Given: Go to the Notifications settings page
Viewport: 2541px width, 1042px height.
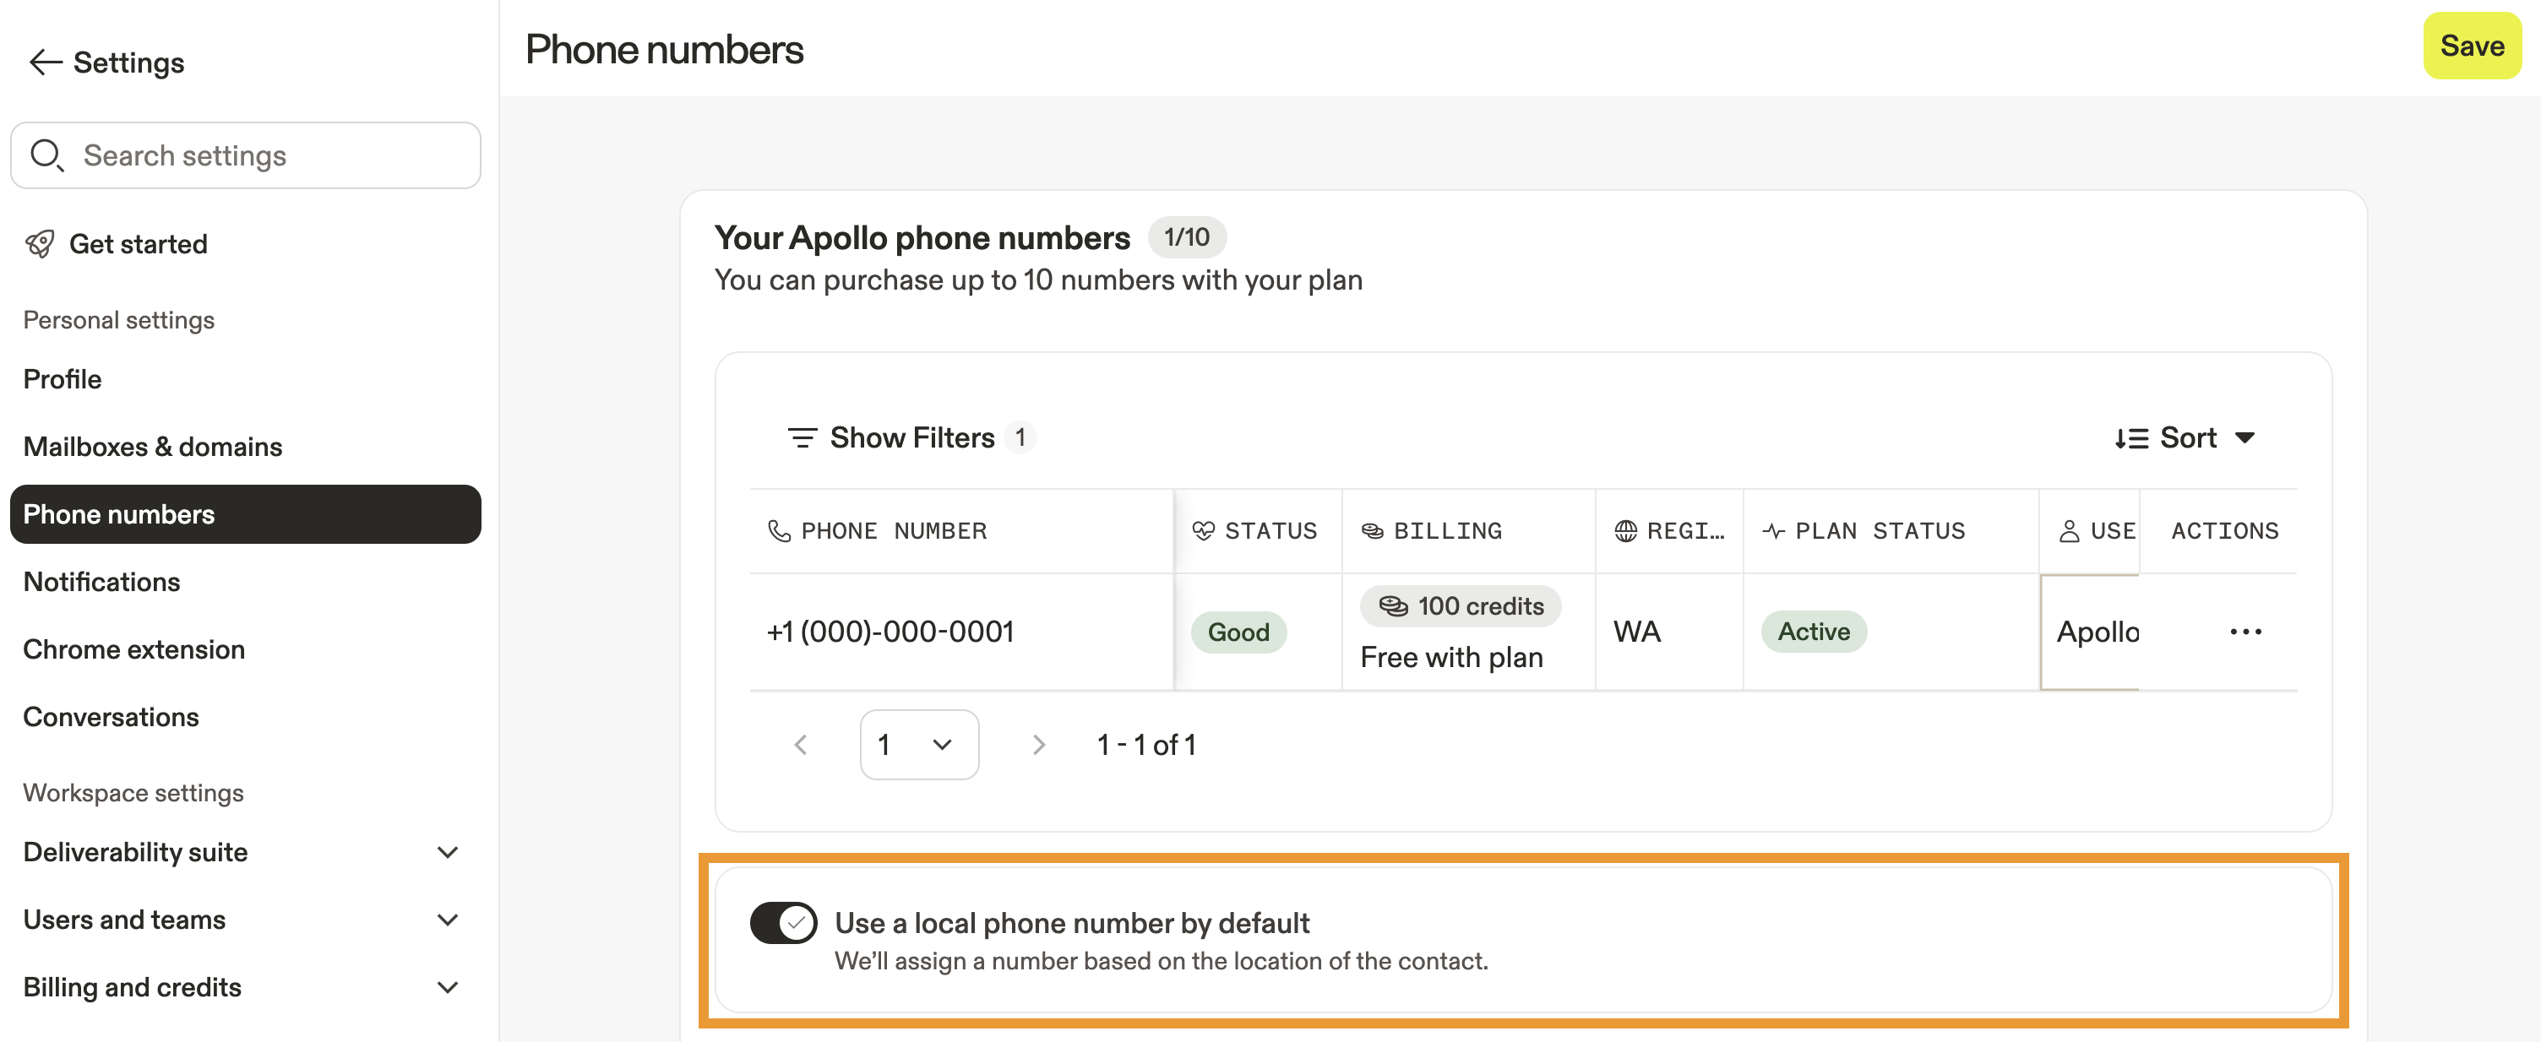Looking at the screenshot, I should point(101,582).
